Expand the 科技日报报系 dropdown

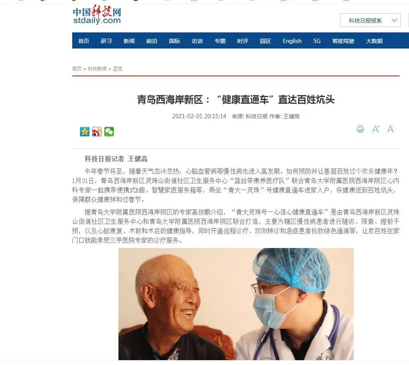tap(370, 20)
